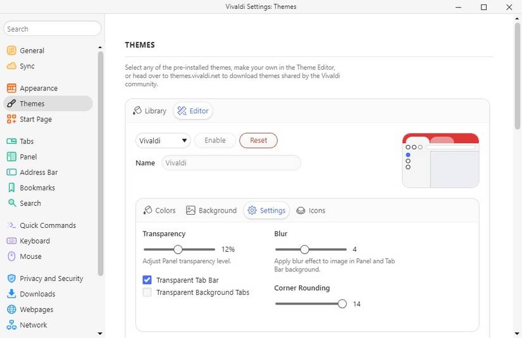Image resolution: width=522 pixels, height=338 pixels.
Task: Open Start Page settings category
Action: (48, 119)
